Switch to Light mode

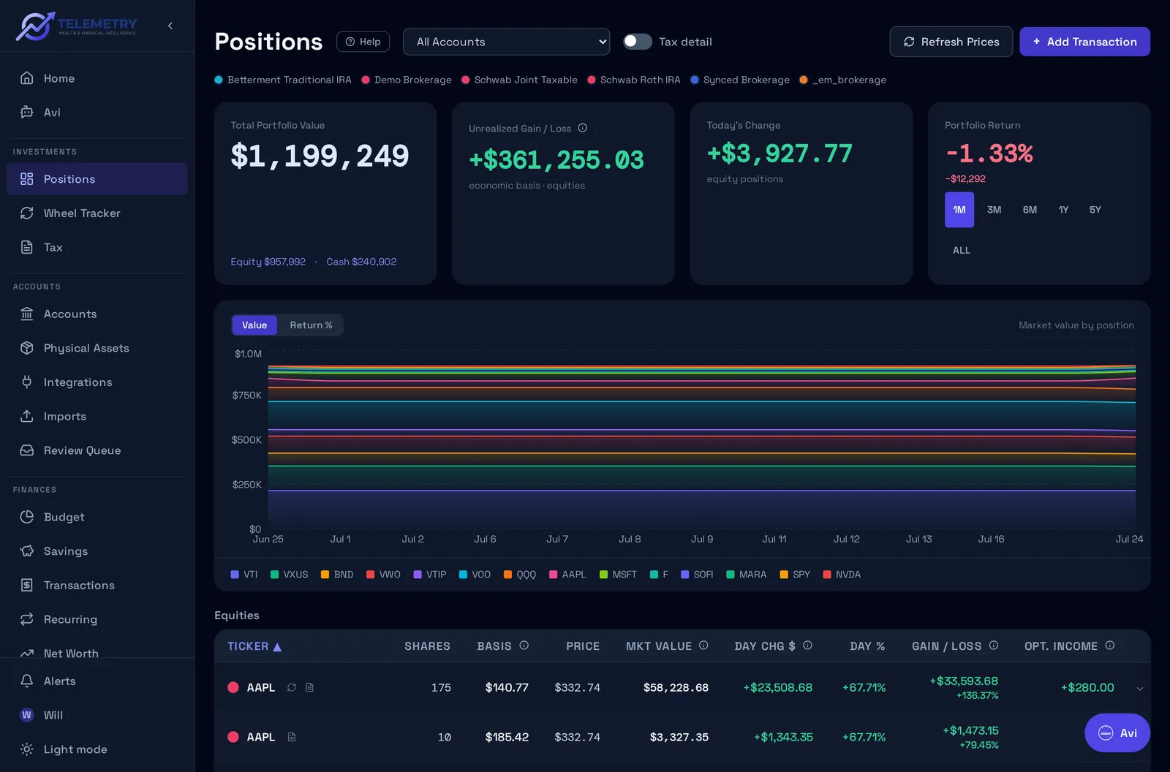[97, 749]
